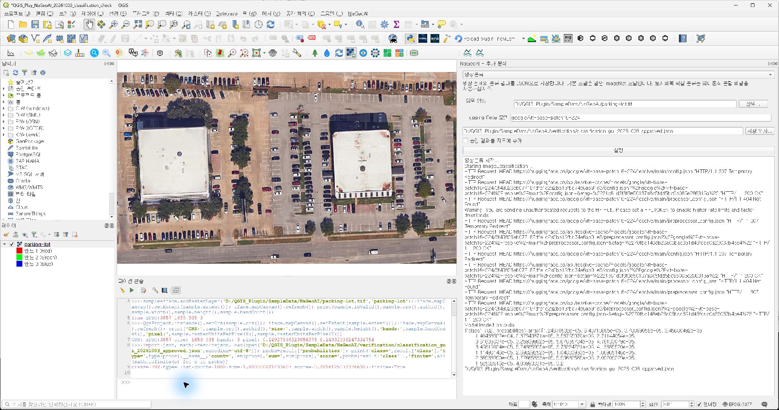Expand the C:\ (windows) drive in Browser

click(x=4, y=109)
